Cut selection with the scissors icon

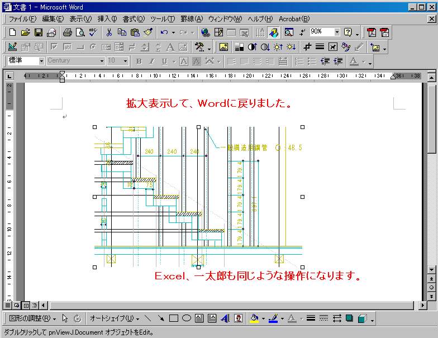pyautogui.click(x=109, y=32)
